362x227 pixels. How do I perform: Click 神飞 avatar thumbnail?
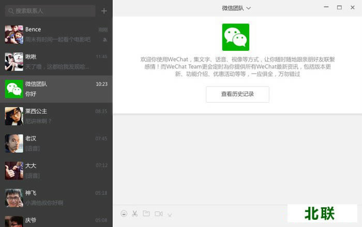tap(13, 198)
